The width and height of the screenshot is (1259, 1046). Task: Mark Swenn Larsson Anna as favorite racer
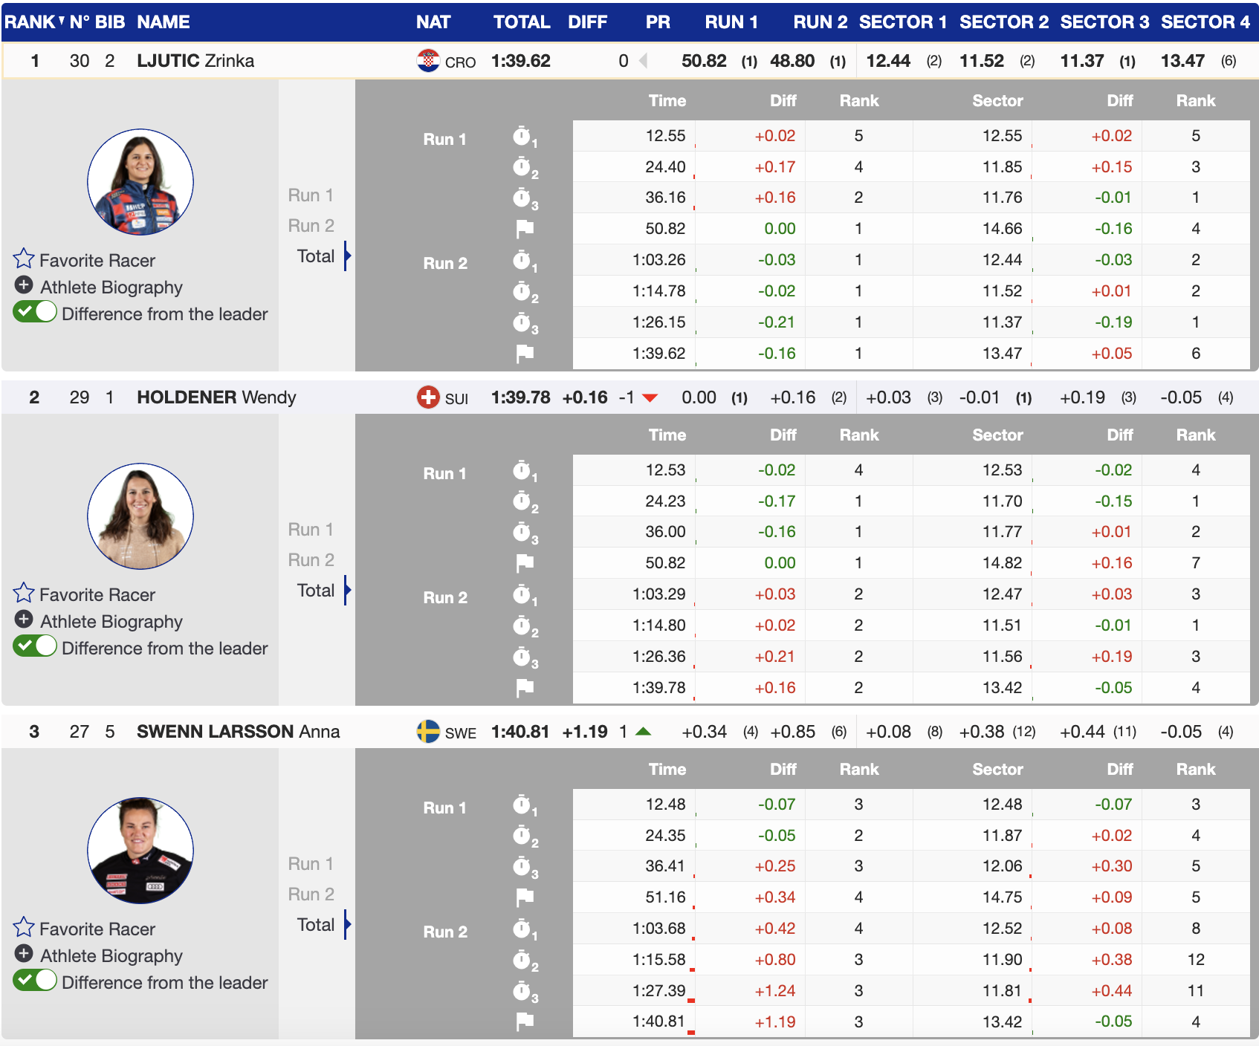[x=24, y=928]
